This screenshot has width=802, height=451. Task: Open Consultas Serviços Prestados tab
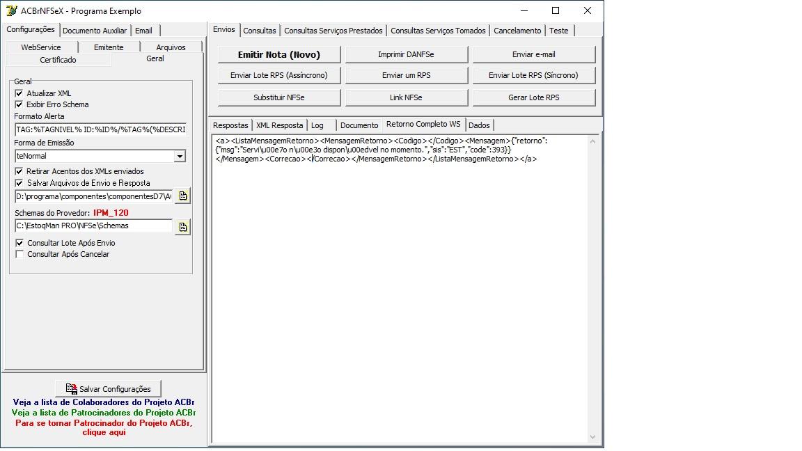(x=333, y=31)
